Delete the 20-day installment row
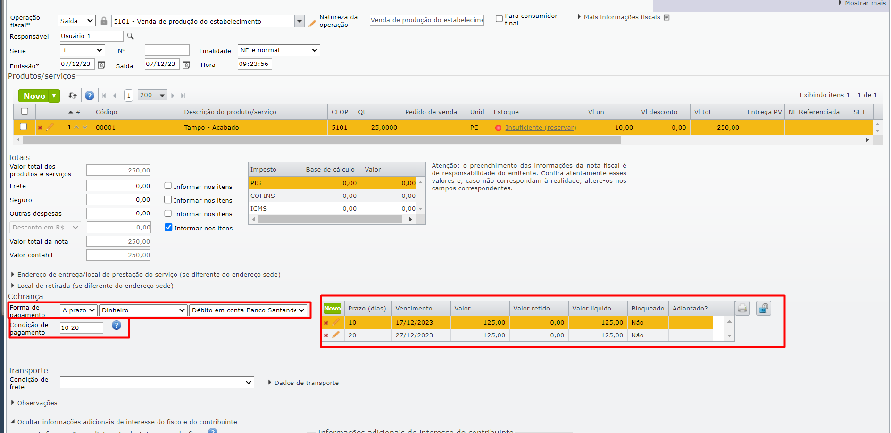 tap(326, 335)
